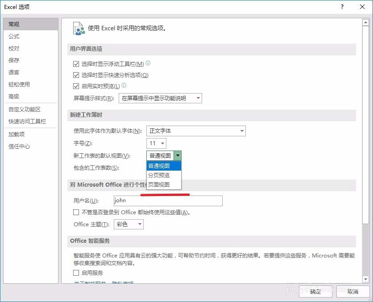Click info icon beside 启用实时预览
373x302 pixels.
pyautogui.click(x=124, y=85)
